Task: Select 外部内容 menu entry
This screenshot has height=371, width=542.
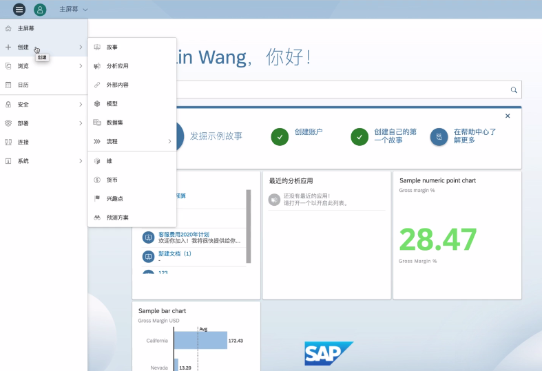Action: tap(132, 85)
